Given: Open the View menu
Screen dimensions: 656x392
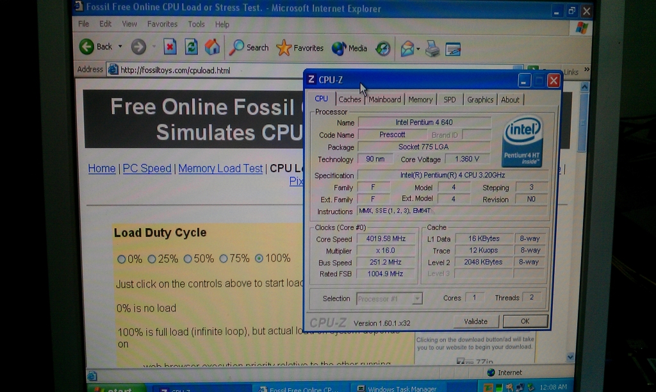Looking at the screenshot, I should click(129, 24).
